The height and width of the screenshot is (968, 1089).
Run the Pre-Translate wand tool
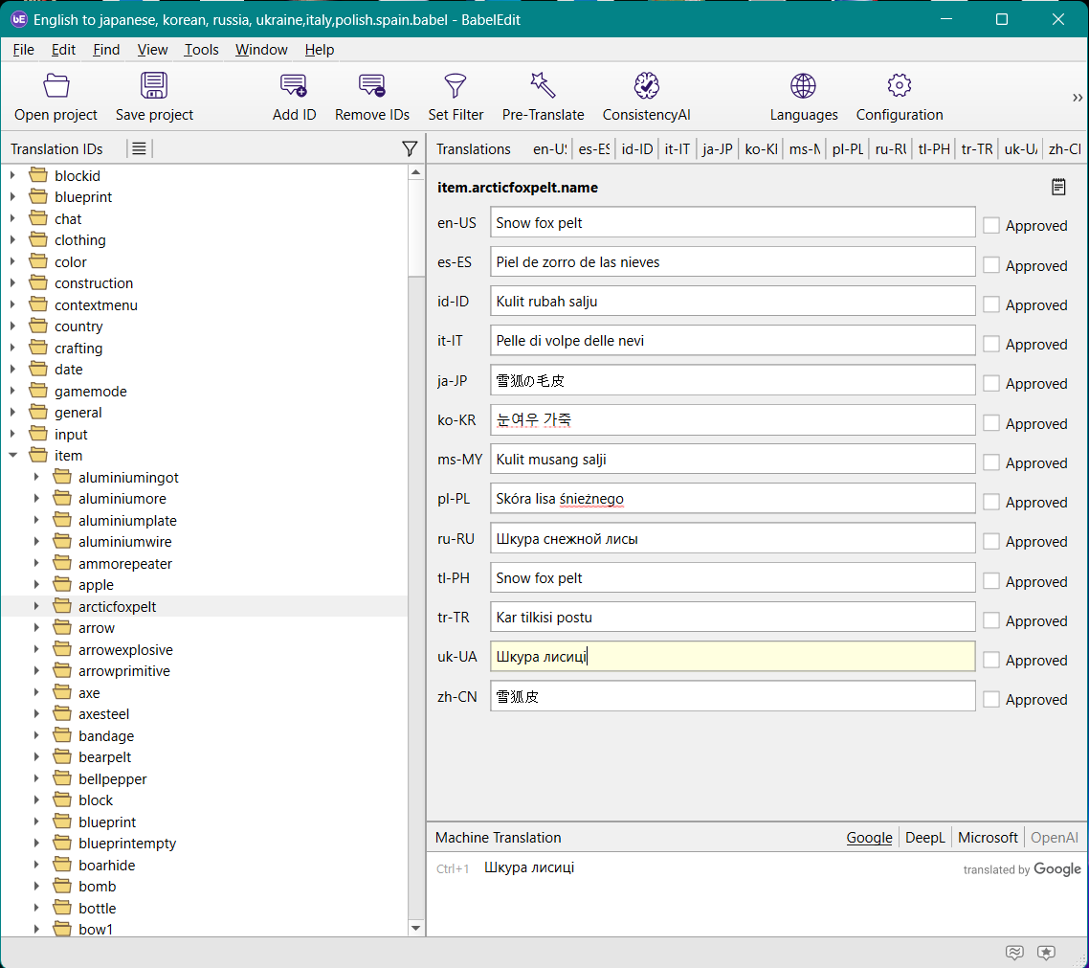tap(543, 86)
